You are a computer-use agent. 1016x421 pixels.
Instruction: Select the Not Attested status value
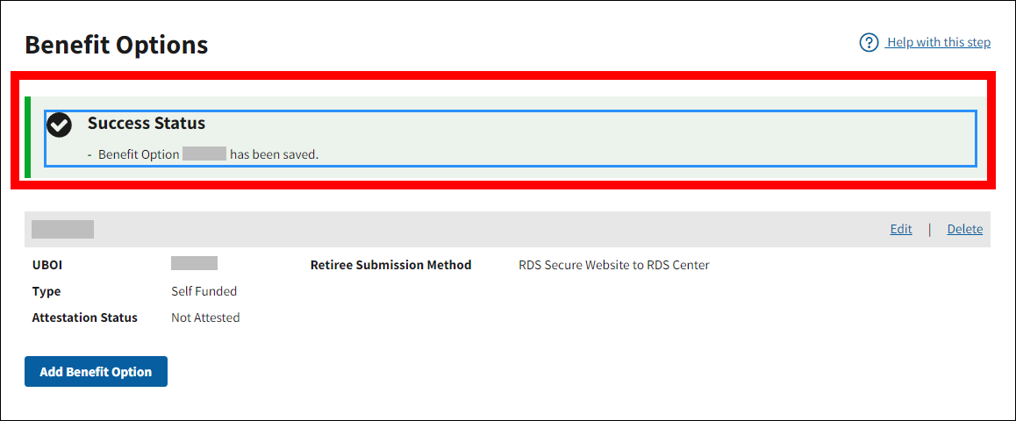(x=205, y=318)
